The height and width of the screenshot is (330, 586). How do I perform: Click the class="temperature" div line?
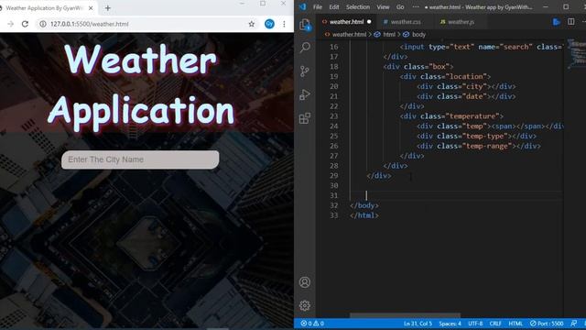pyautogui.click(x=451, y=116)
